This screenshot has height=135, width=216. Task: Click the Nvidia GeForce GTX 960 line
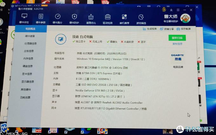point(100,91)
